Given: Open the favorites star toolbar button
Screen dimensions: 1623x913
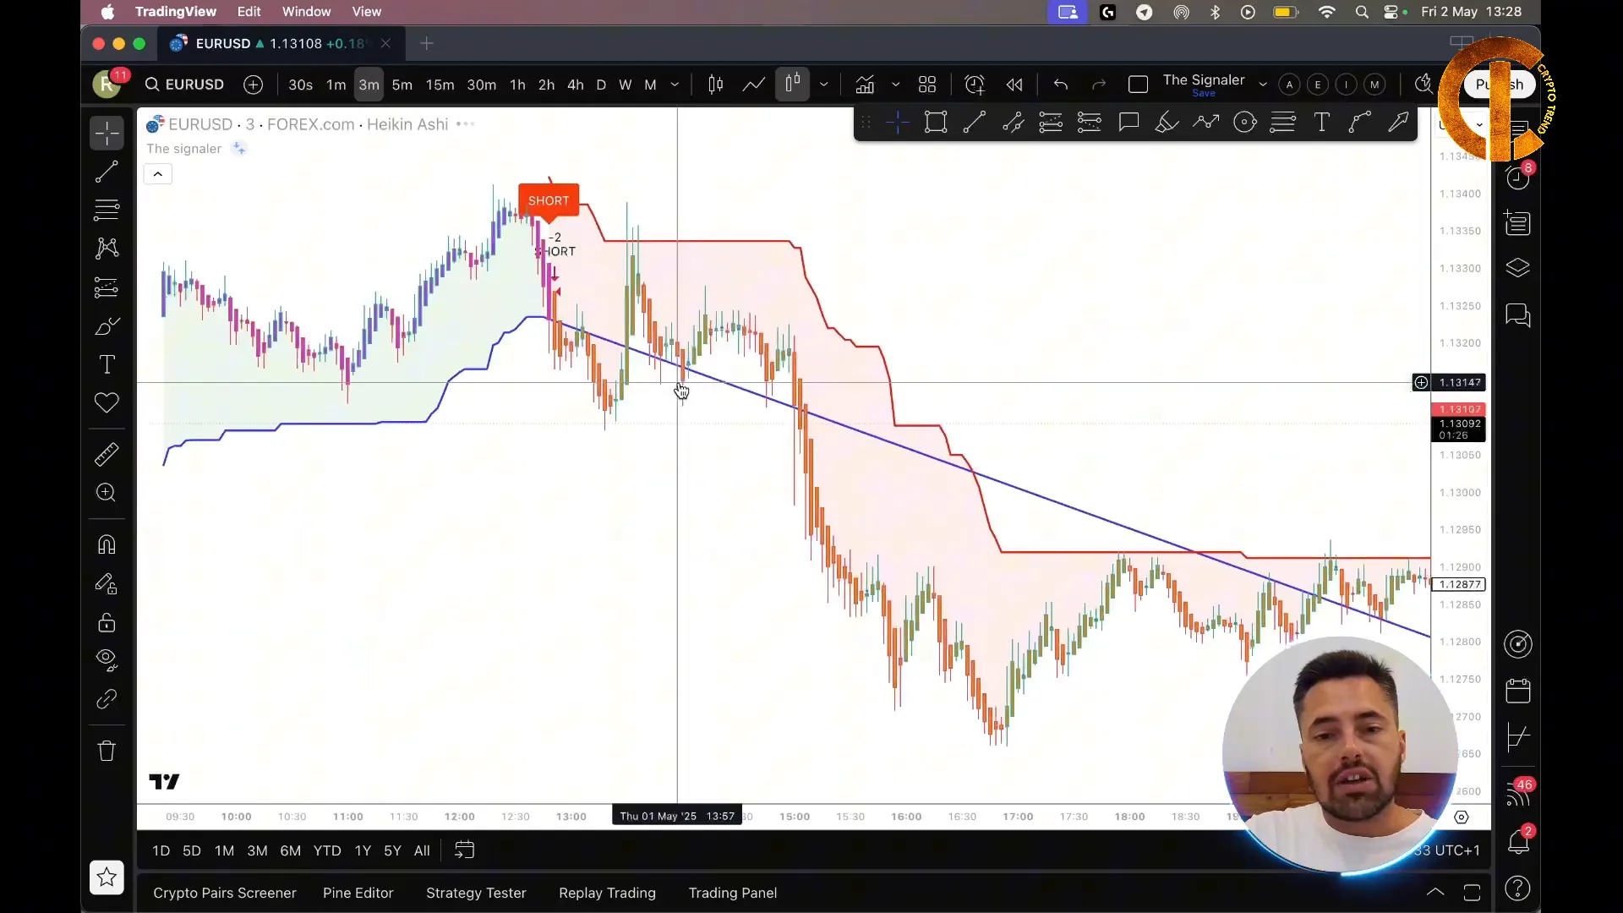Looking at the screenshot, I should click(x=107, y=877).
